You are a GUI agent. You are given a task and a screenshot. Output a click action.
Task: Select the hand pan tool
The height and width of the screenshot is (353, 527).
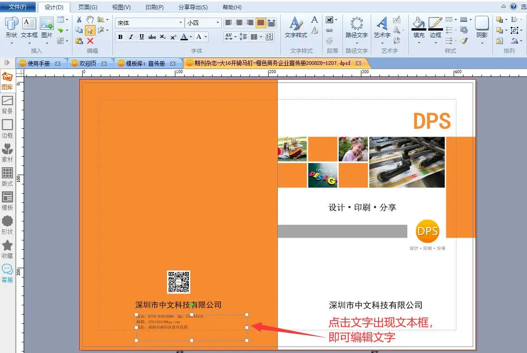click(x=90, y=19)
